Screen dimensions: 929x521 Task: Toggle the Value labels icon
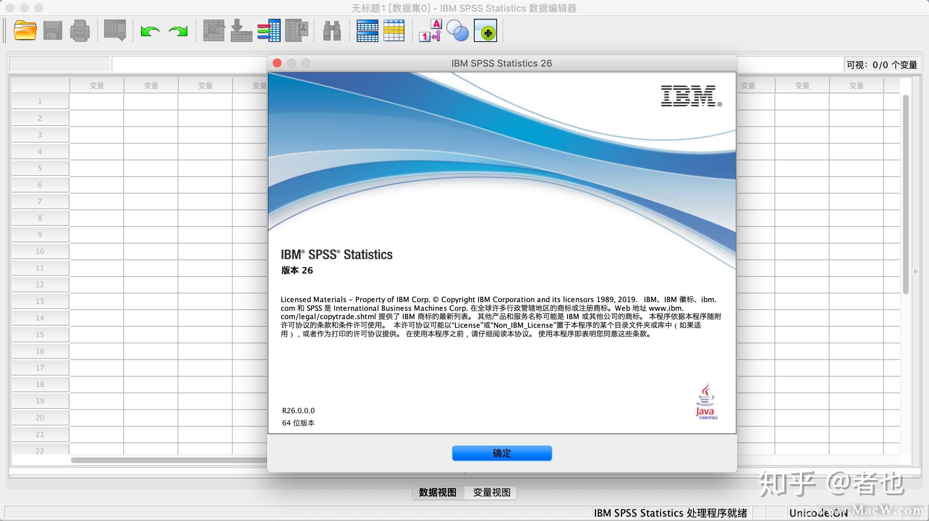pos(430,30)
